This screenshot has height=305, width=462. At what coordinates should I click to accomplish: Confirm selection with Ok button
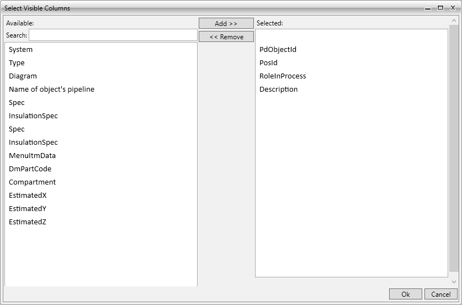(405, 294)
